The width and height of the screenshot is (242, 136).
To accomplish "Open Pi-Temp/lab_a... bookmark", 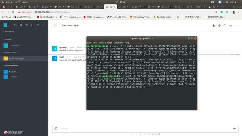I will click(x=70, y=17).
